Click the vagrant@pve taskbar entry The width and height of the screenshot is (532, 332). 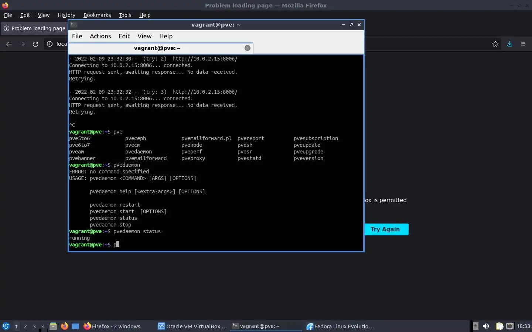click(266, 326)
